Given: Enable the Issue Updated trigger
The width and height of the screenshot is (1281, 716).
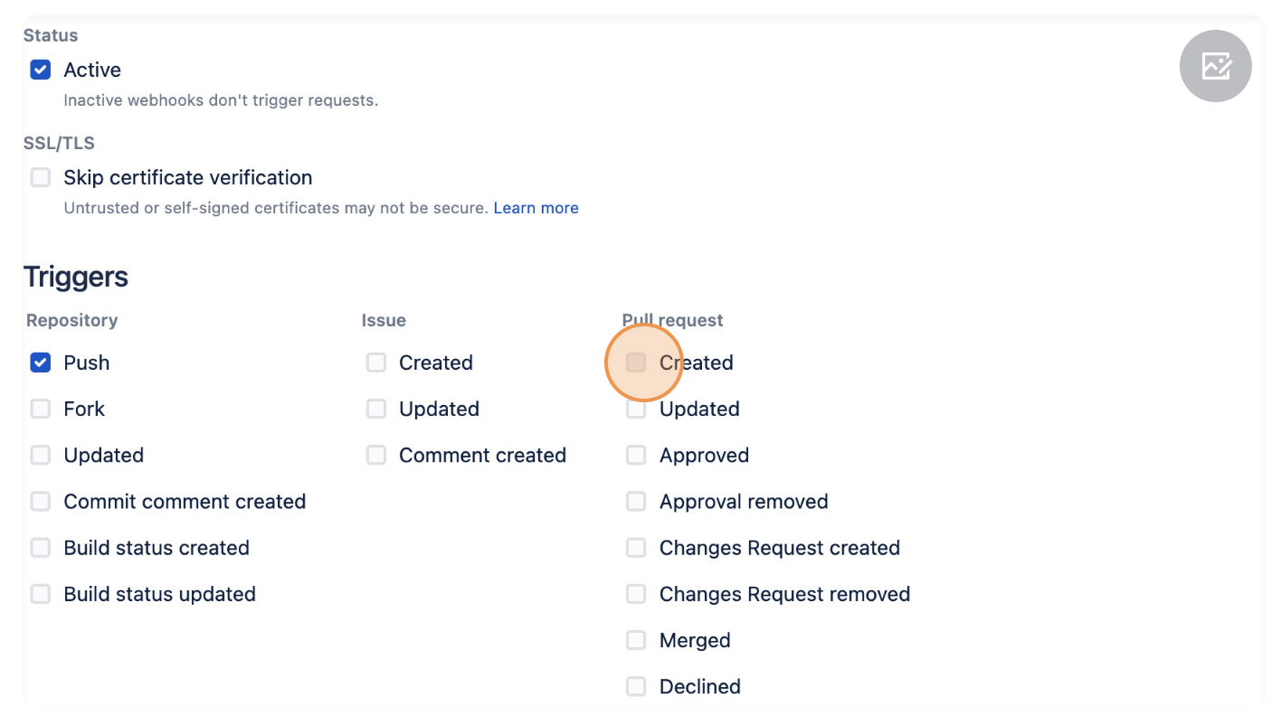Looking at the screenshot, I should pyautogui.click(x=376, y=409).
